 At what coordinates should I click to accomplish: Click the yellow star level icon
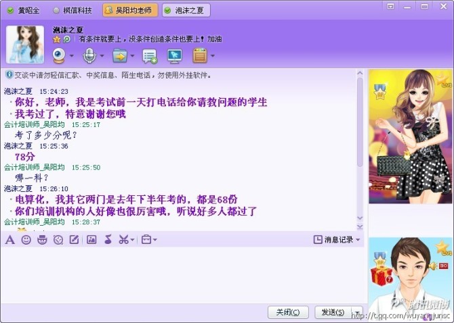[57, 39]
